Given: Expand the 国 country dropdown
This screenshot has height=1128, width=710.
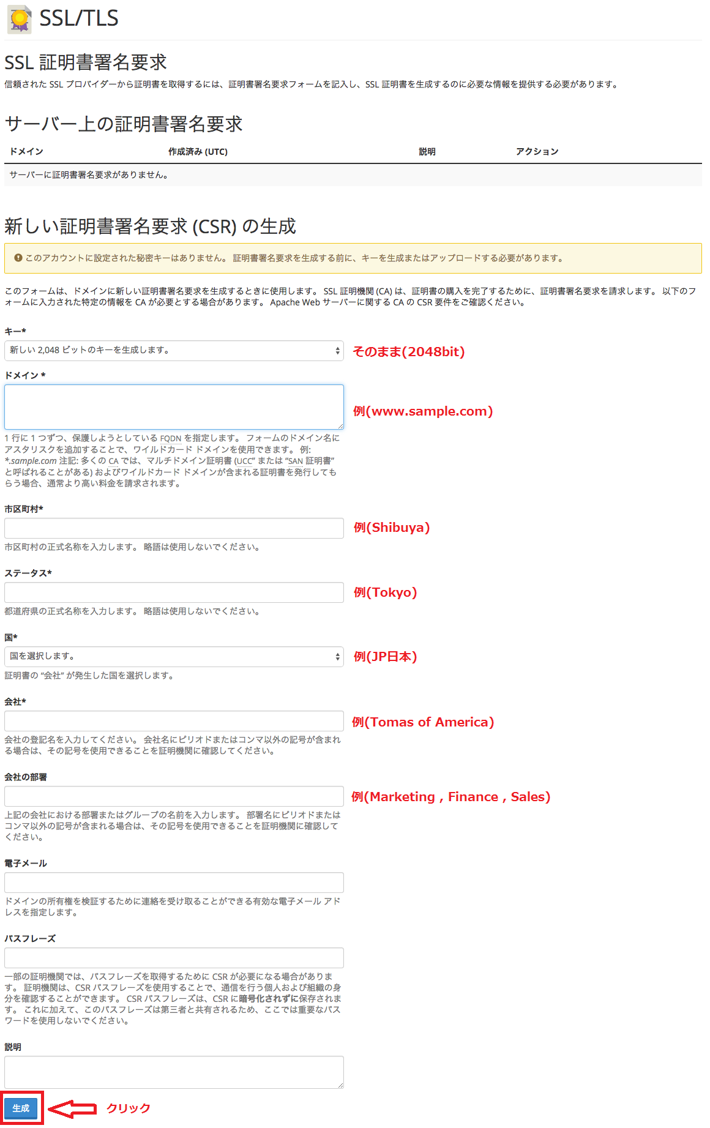Looking at the screenshot, I should (x=174, y=657).
